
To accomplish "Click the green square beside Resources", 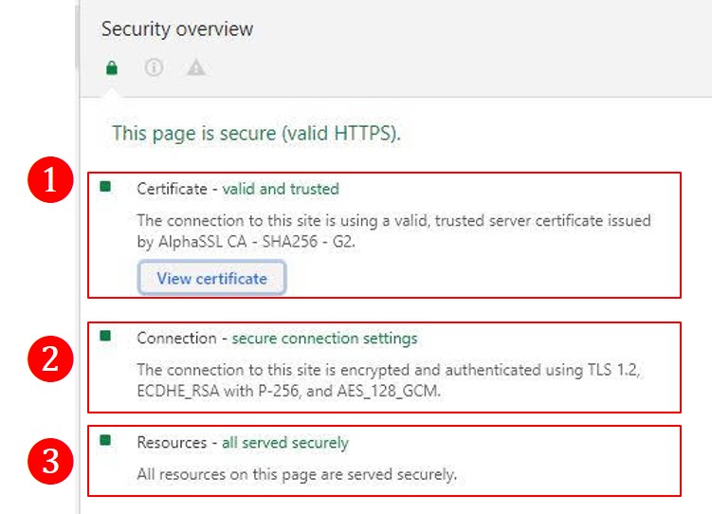I will click(x=105, y=439).
